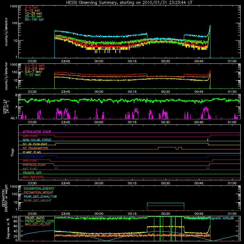The height and width of the screenshot is (244, 244).
Task: Select the 12-25 keV legend label
Action: [x=34, y=13]
